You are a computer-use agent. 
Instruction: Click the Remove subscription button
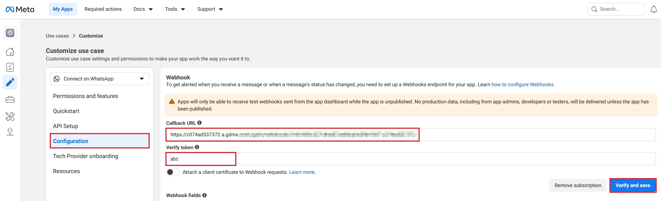click(x=578, y=185)
